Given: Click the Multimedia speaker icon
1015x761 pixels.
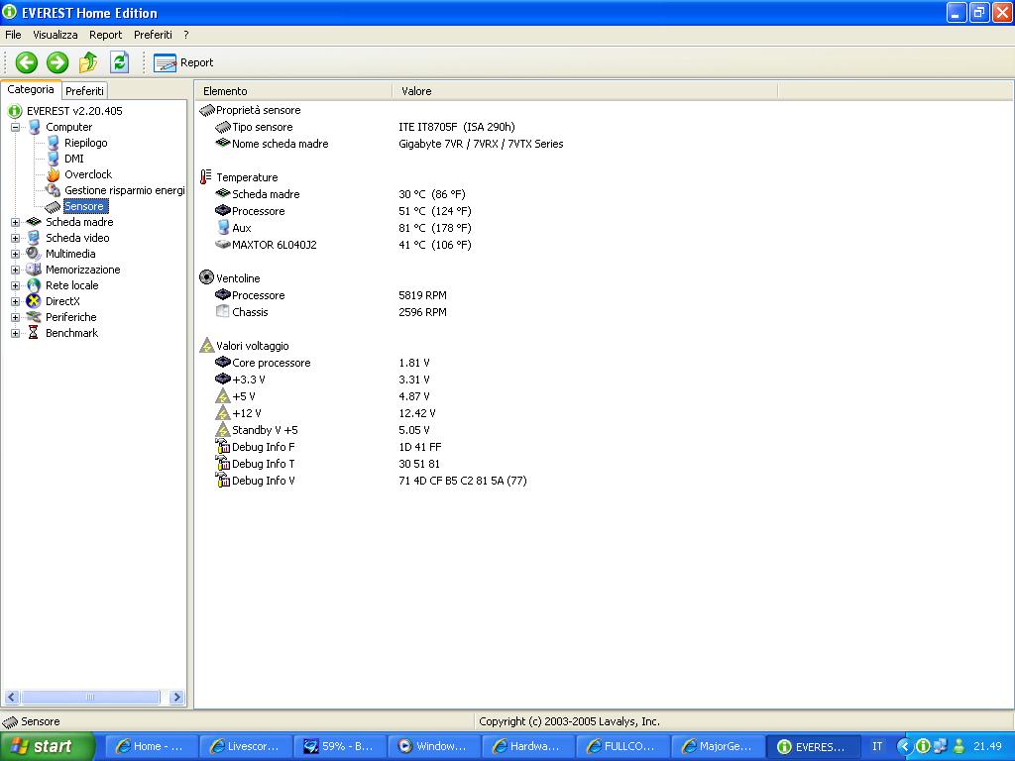Looking at the screenshot, I should (34, 254).
